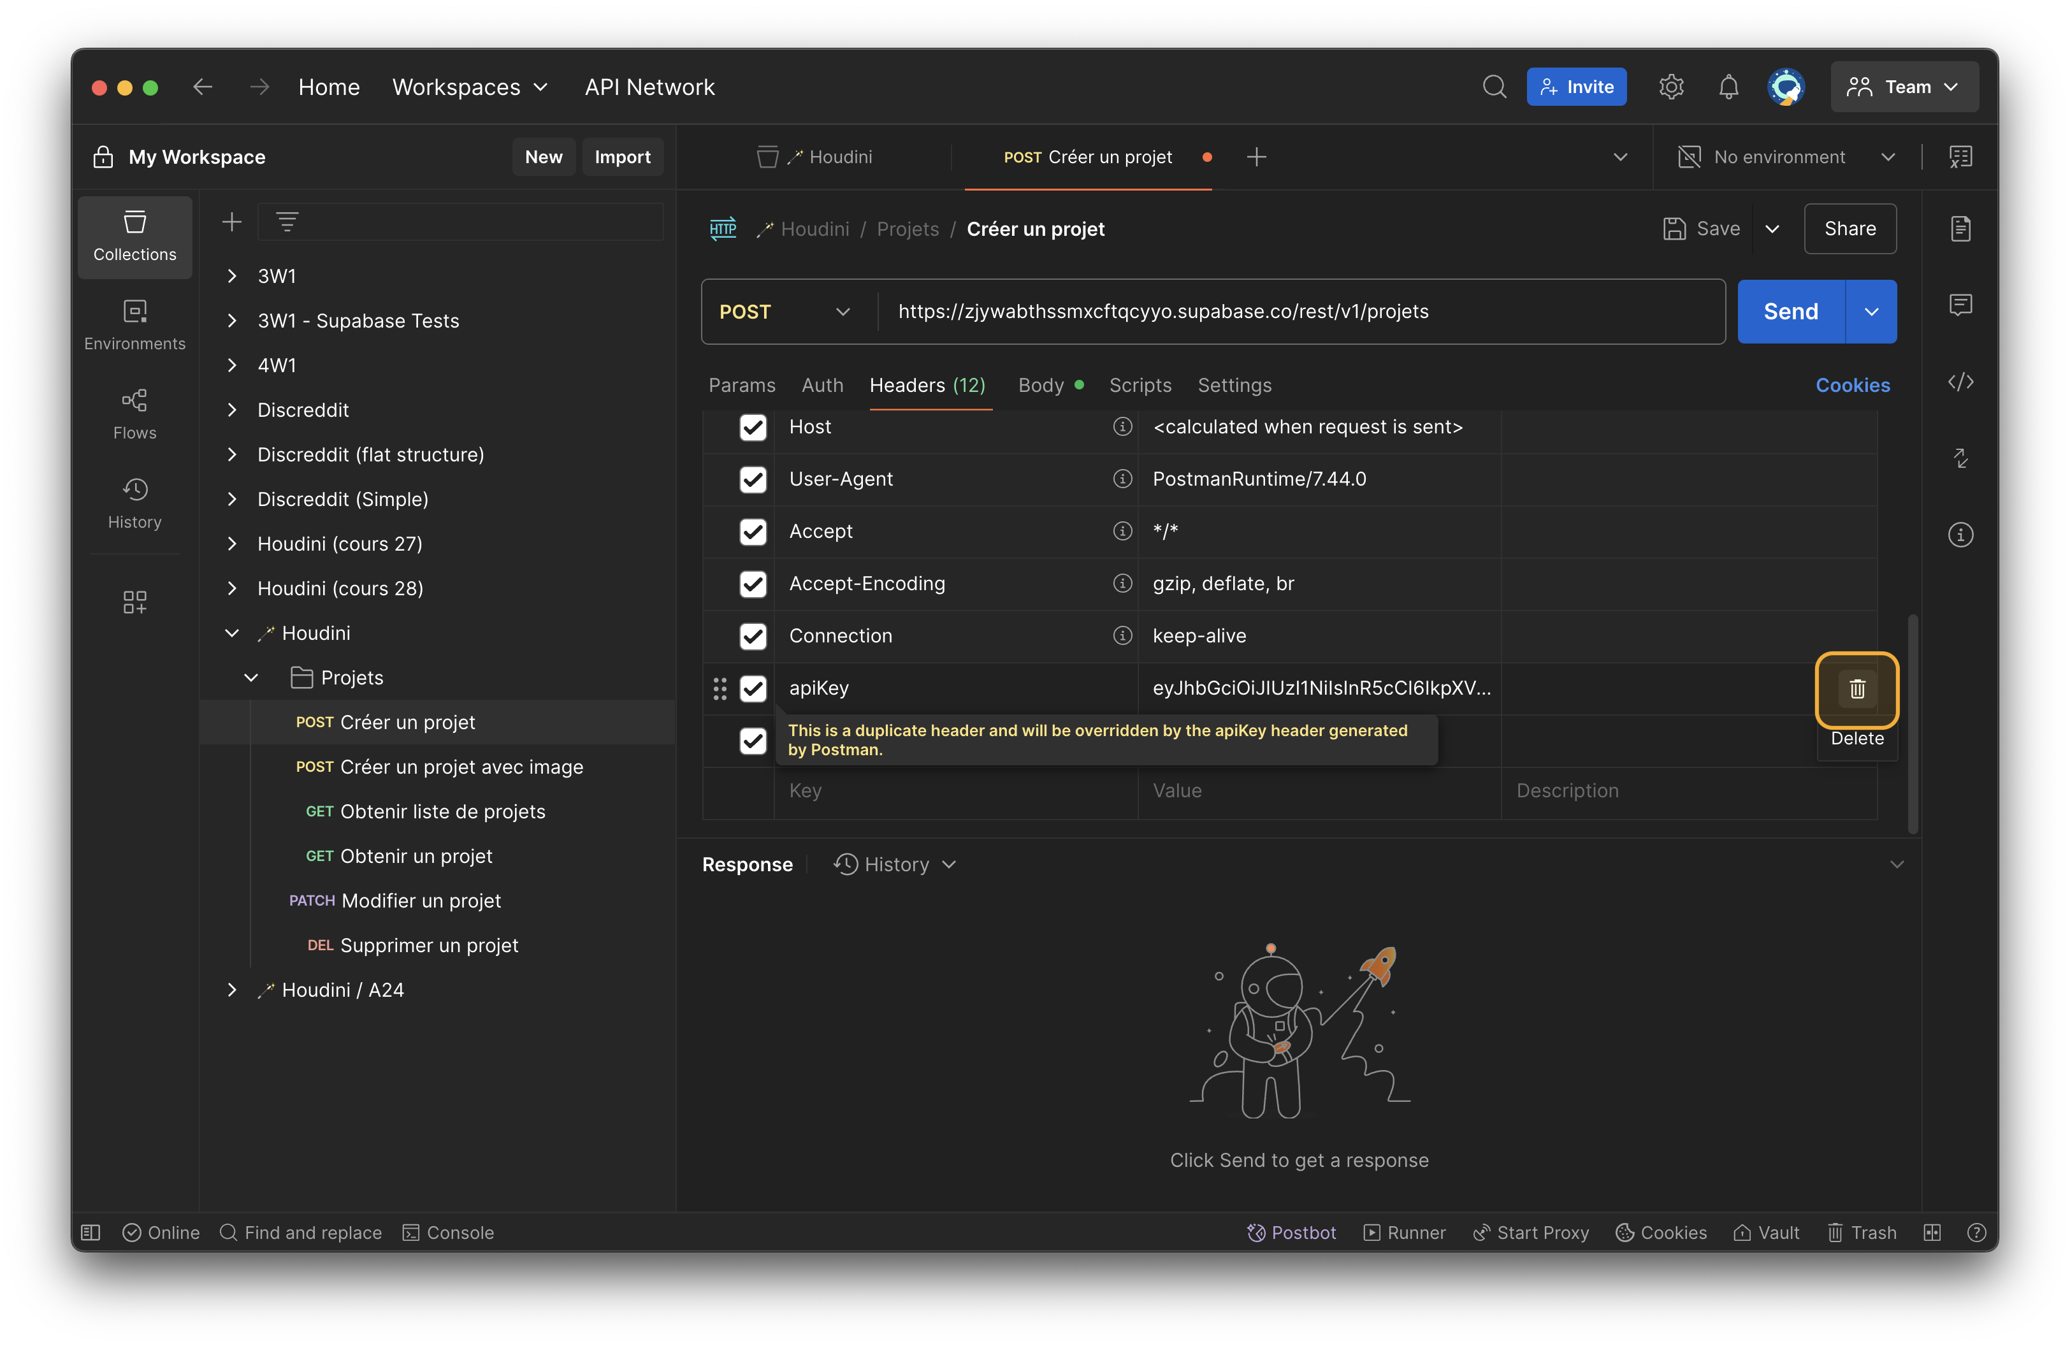Open the No environment selector

point(1786,157)
